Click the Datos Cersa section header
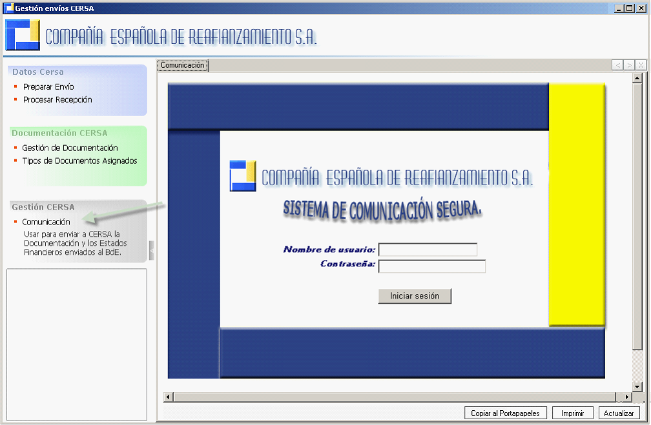The width and height of the screenshot is (651, 425). click(38, 72)
